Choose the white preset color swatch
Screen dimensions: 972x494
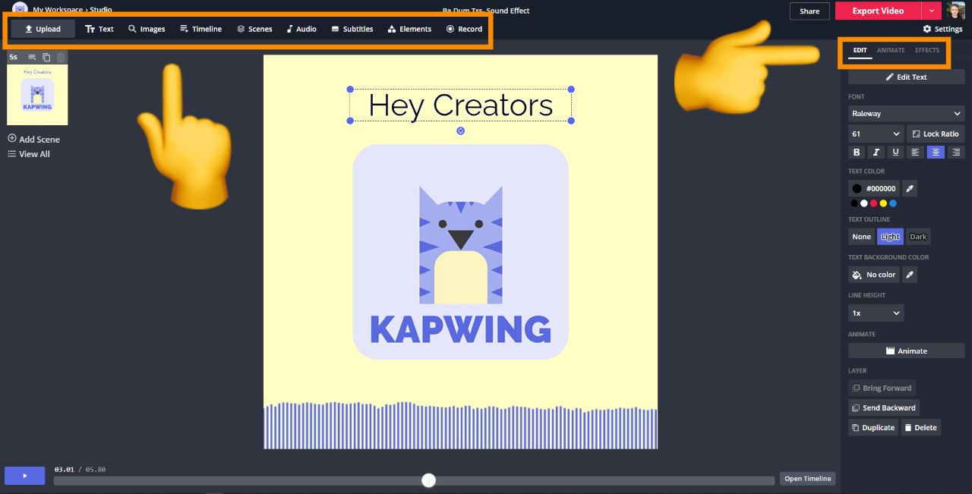pyautogui.click(x=863, y=203)
